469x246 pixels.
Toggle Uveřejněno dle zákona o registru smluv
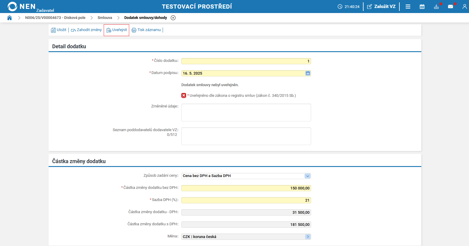coord(184,95)
